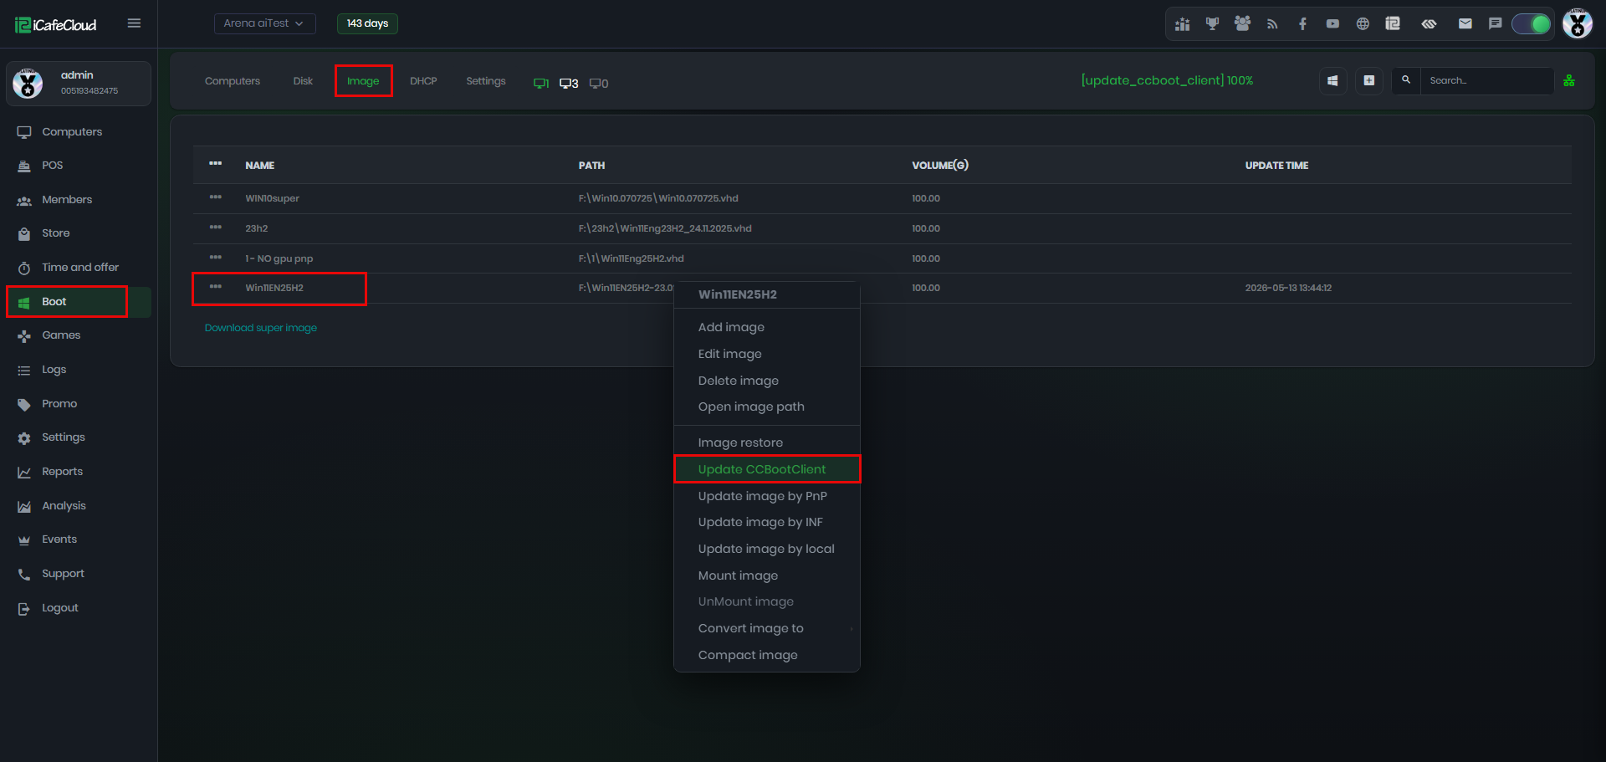
Task: Filter by the online computers count icon
Action: (541, 83)
